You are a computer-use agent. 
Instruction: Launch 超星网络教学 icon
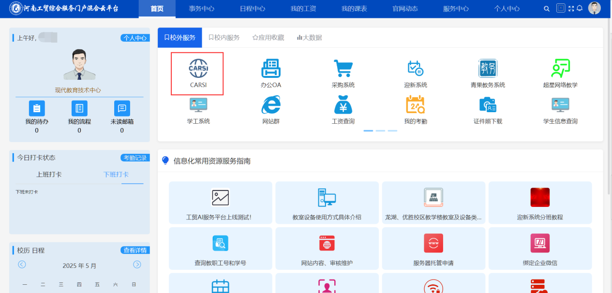[560, 69]
